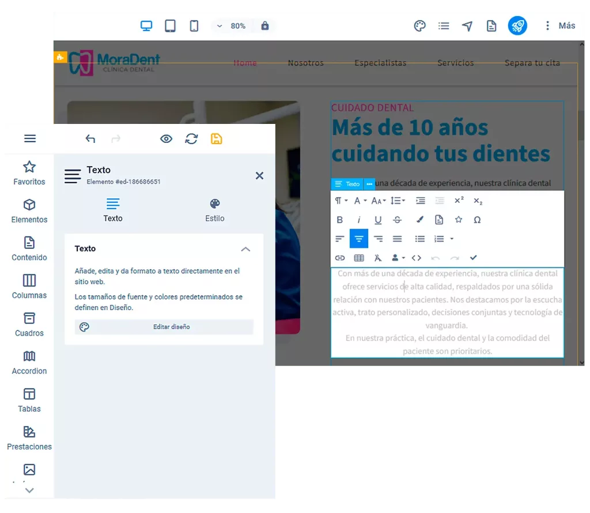590x513 pixels.
Task: Open the person placeholder dropdown
Action: point(398,258)
